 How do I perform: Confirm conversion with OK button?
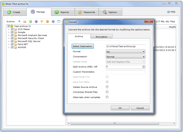120,108
